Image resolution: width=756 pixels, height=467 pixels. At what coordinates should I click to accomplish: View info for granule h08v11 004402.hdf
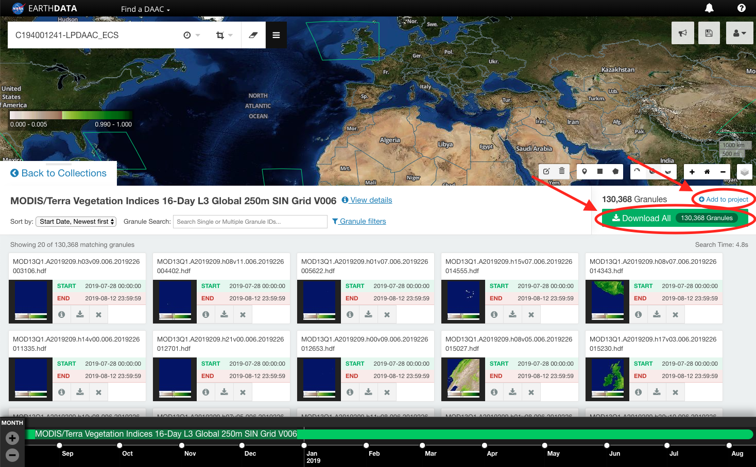coord(206,314)
